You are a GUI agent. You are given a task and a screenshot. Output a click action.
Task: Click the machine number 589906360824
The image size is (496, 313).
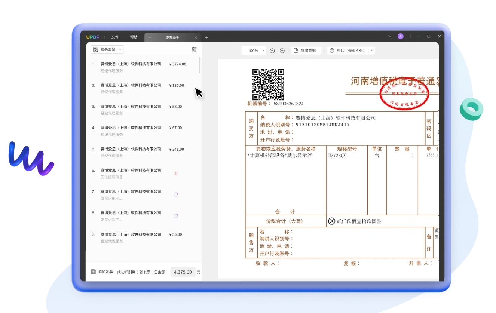288,104
